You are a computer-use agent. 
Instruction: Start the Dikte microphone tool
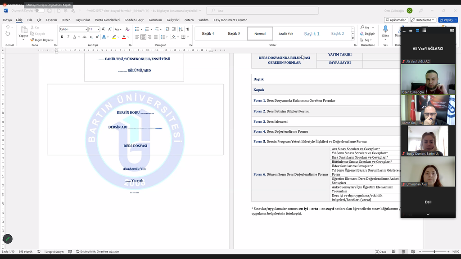(x=385, y=31)
